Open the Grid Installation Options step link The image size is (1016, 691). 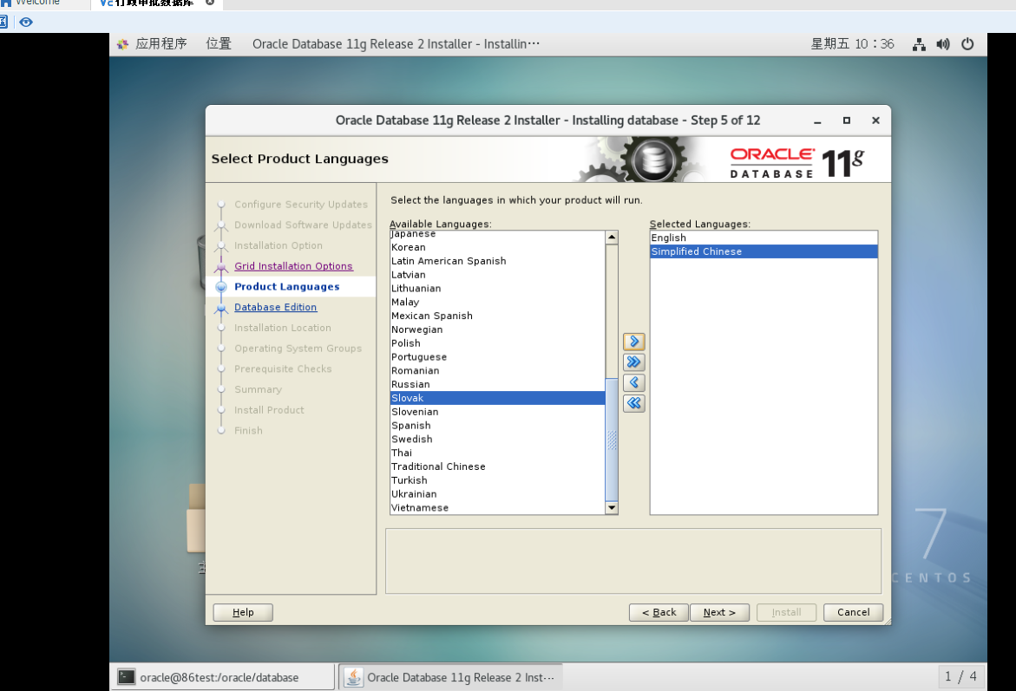[293, 266]
